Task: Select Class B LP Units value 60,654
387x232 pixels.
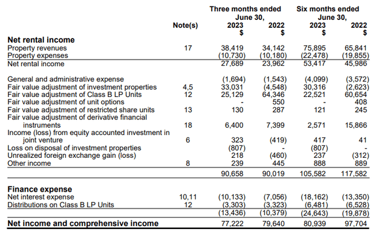Action: (x=356, y=95)
